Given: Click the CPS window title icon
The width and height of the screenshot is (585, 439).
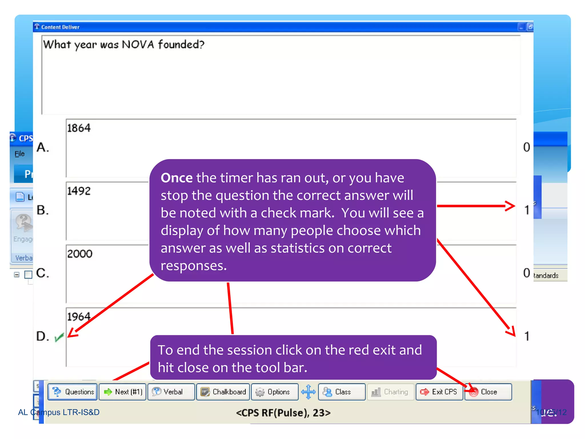Looking at the screenshot, I should (13, 138).
